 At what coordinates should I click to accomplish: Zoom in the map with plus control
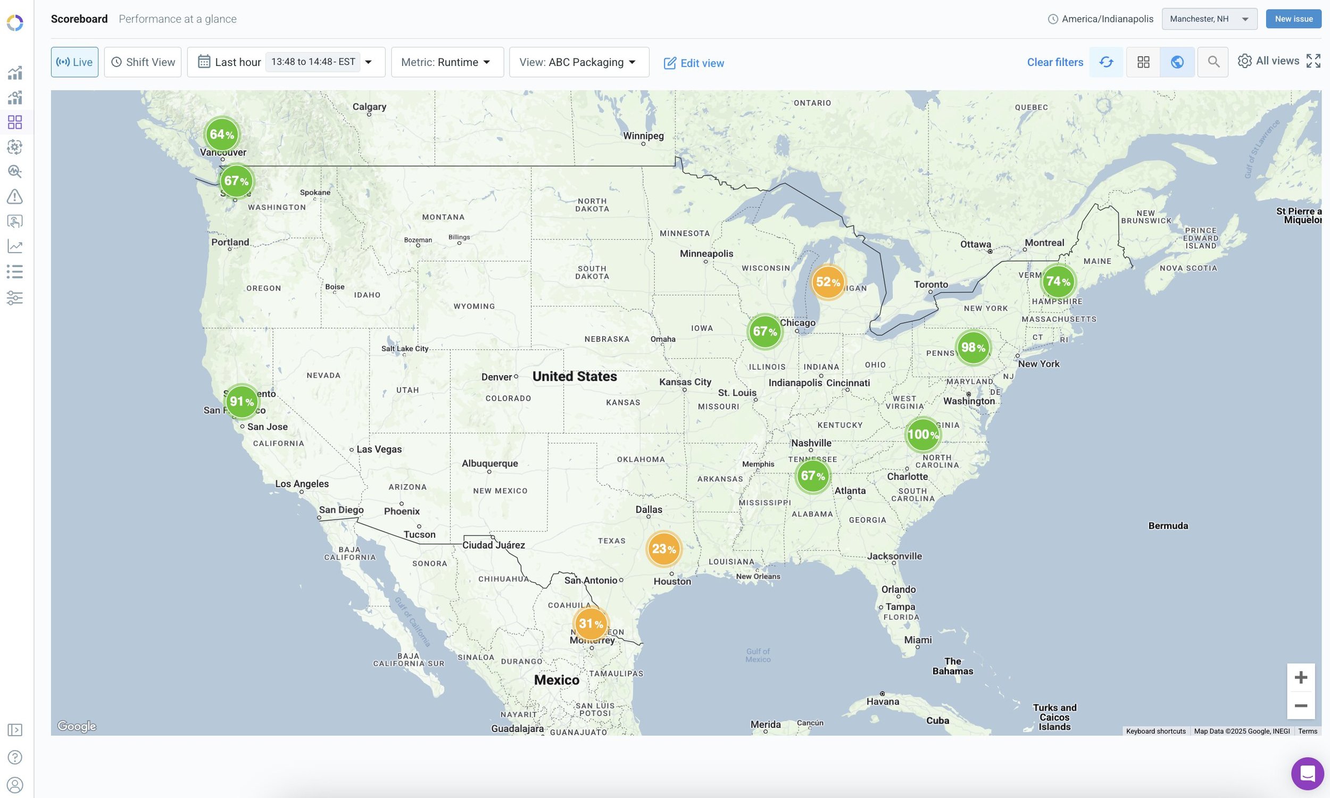click(x=1300, y=677)
